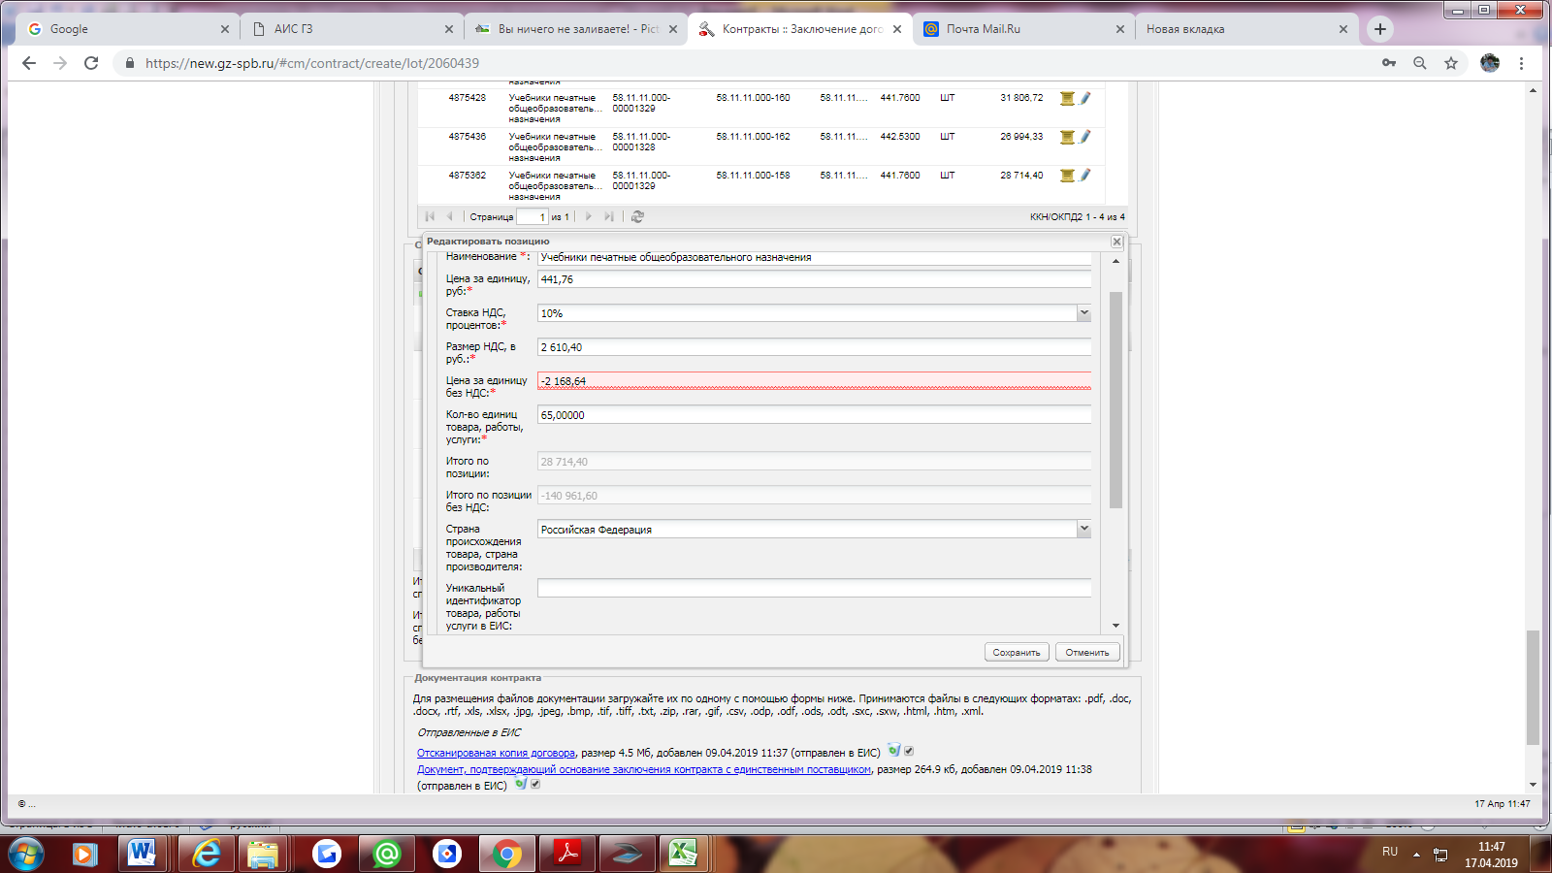Click the address bar URL
The width and height of the screenshot is (1552, 873).
pyautogui.click(x=312, y=63)
